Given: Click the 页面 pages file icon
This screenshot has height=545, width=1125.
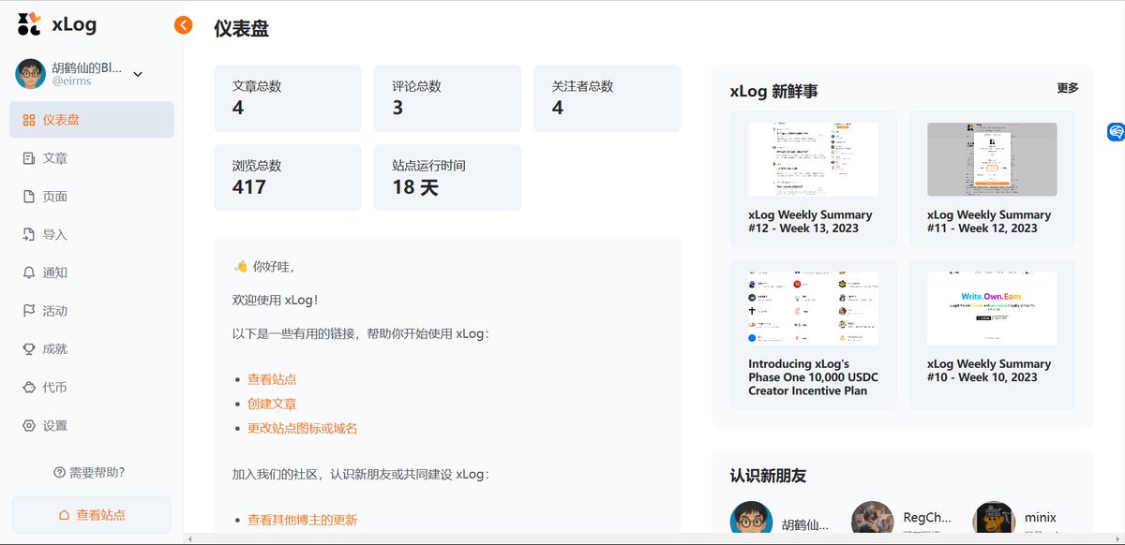Looking at the screenshot, I should tap(29, 197).
